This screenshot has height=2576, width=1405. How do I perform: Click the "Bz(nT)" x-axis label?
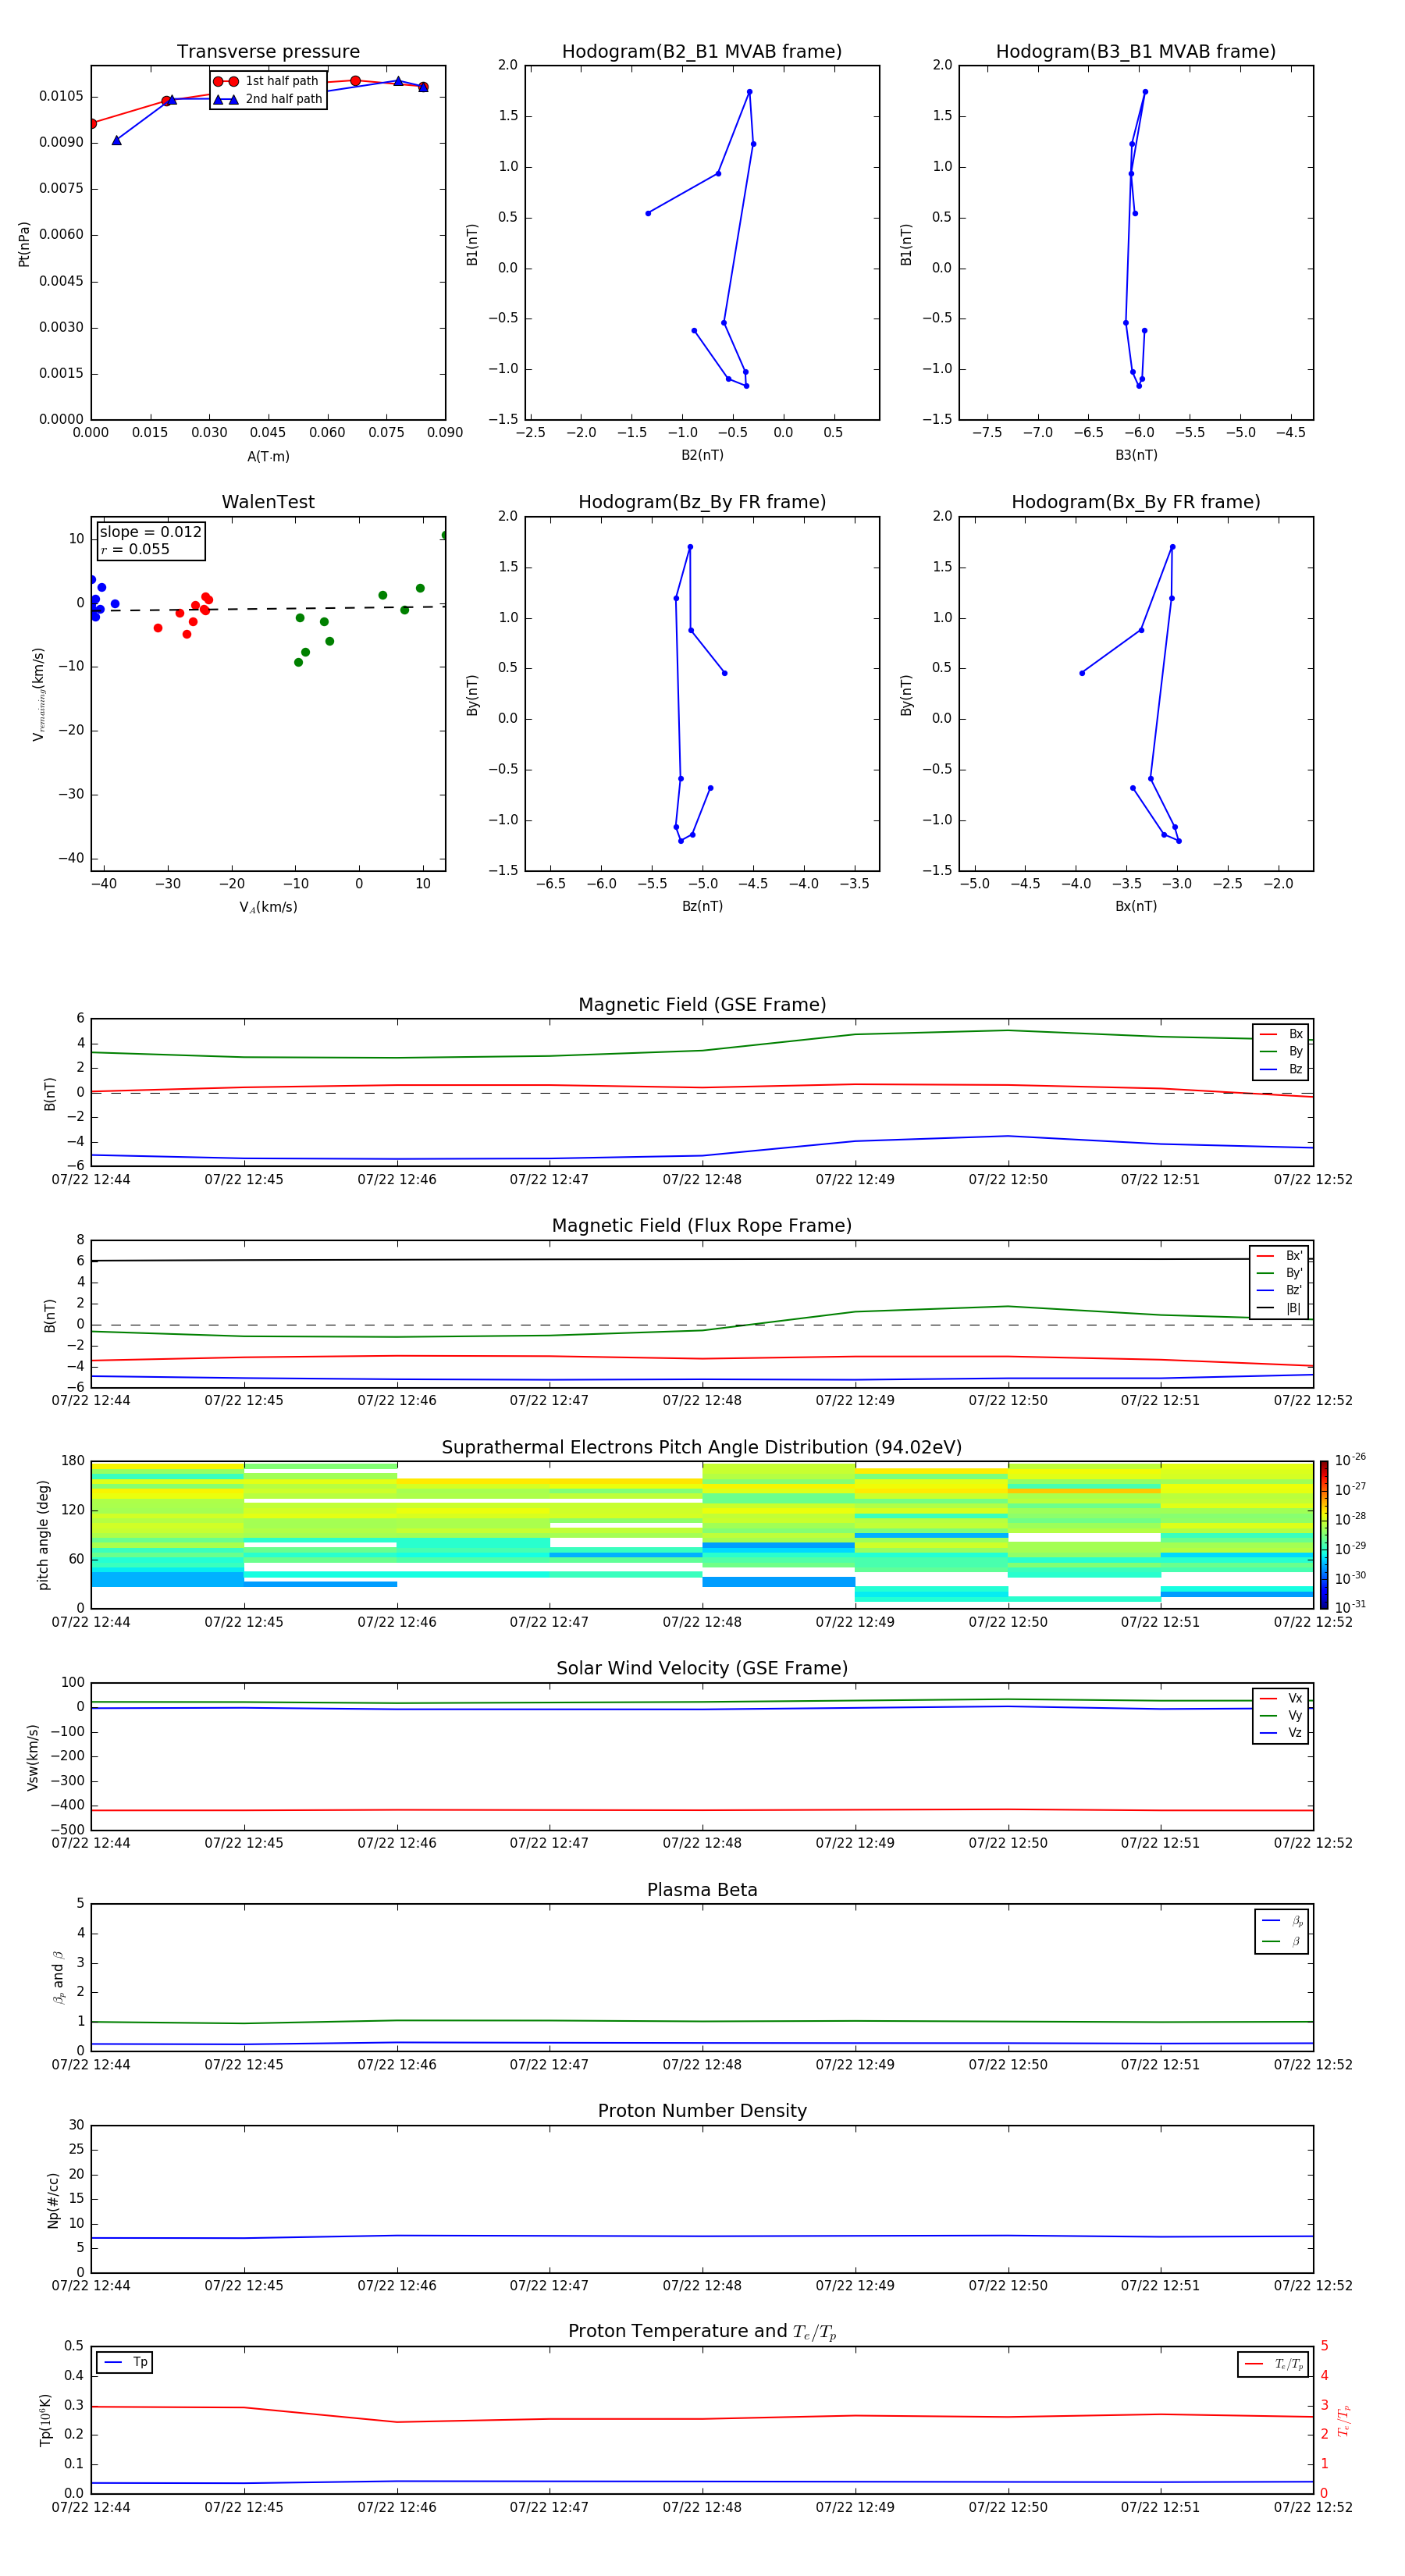click(x=702, y=906)
